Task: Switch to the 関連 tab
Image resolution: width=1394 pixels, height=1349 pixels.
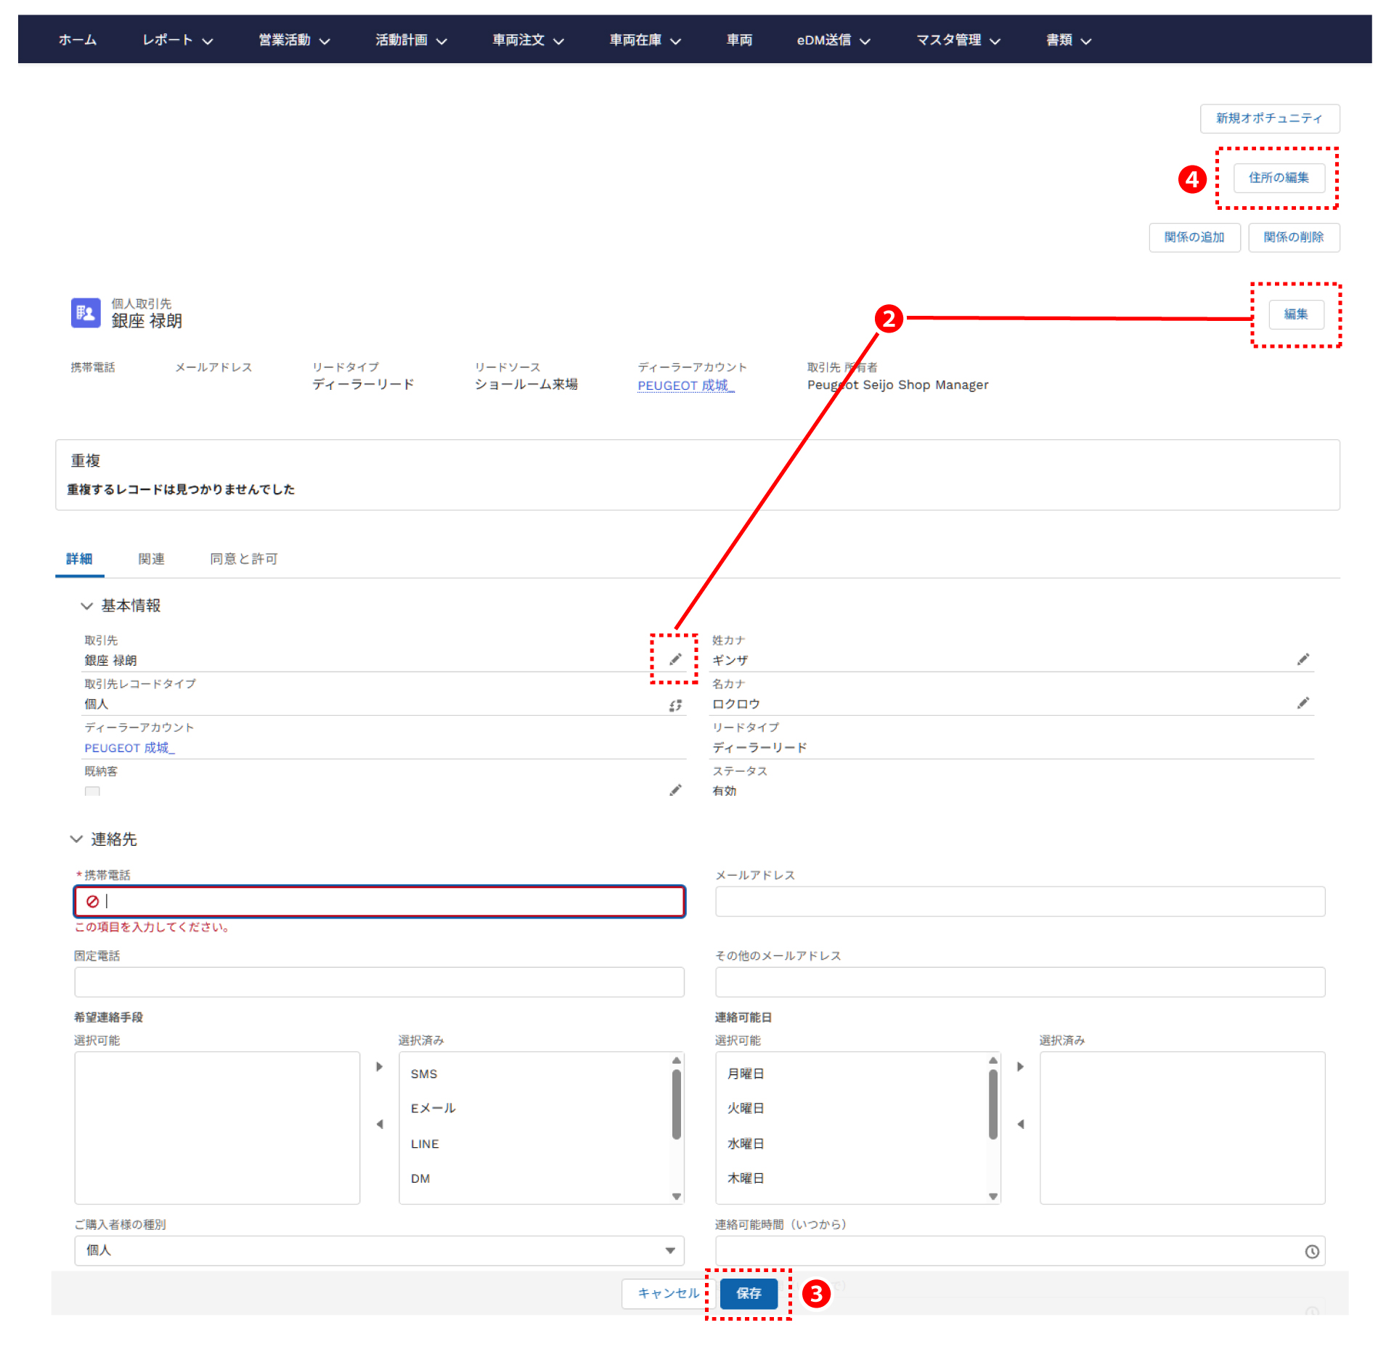Action: (x=151, y=558)
